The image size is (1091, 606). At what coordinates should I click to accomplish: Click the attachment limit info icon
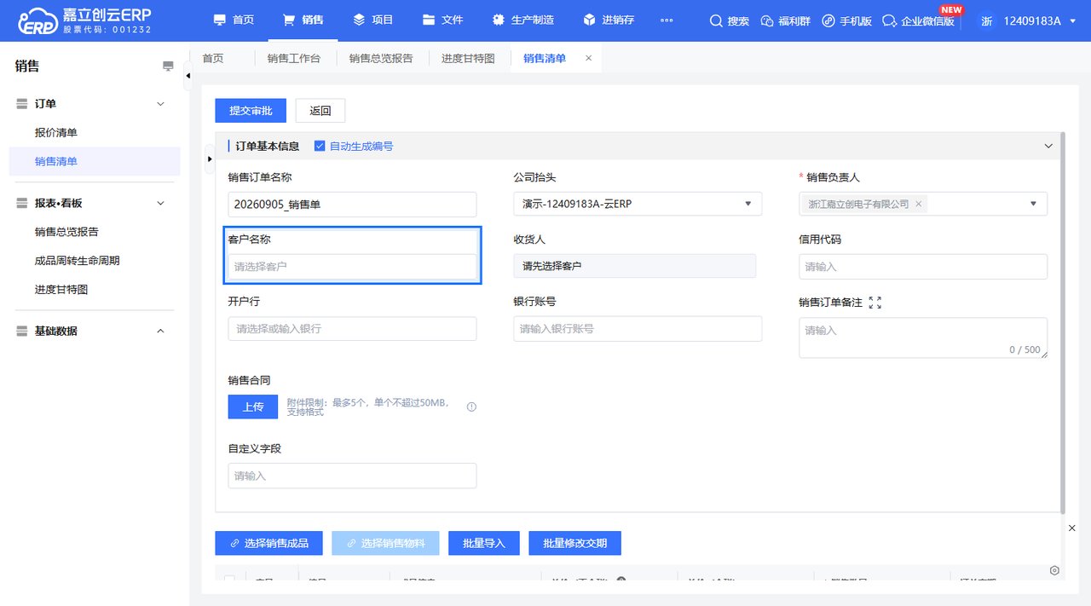[x=471, y=407]
